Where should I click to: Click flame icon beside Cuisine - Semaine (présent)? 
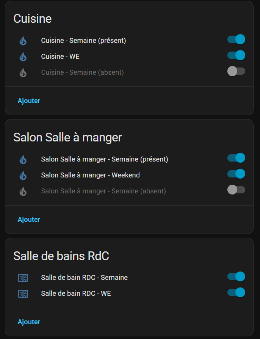(x=23, y=41)
